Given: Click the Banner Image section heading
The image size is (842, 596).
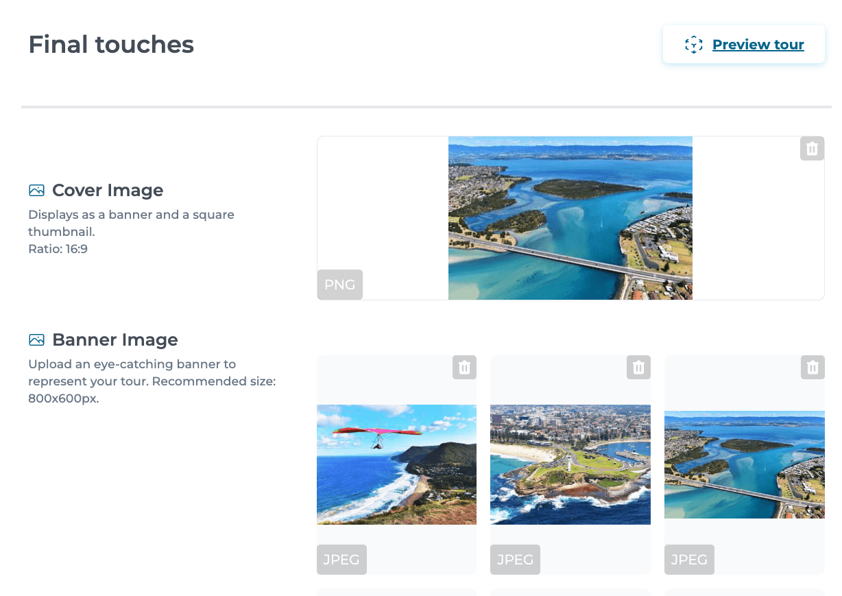Looking at the screenshot, I should pyautogui.click(x=115, y=339).
